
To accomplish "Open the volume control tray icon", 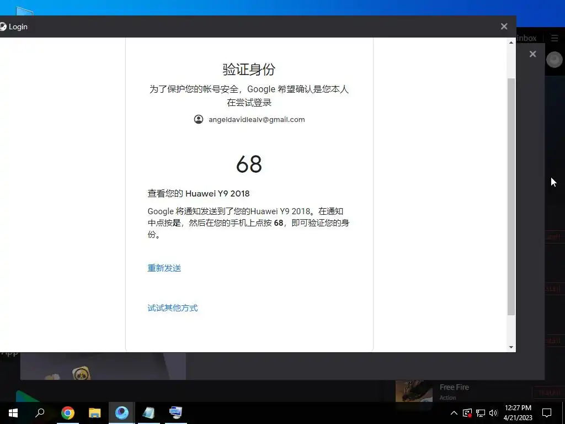I will pyautogui.click(x=493, y=413).
